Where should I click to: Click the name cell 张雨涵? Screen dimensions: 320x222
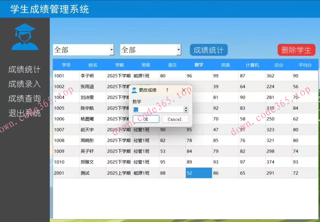tap(93, 87)
